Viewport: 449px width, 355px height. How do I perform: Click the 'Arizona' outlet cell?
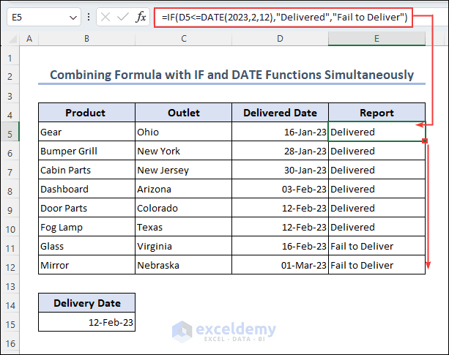[184, 189]
